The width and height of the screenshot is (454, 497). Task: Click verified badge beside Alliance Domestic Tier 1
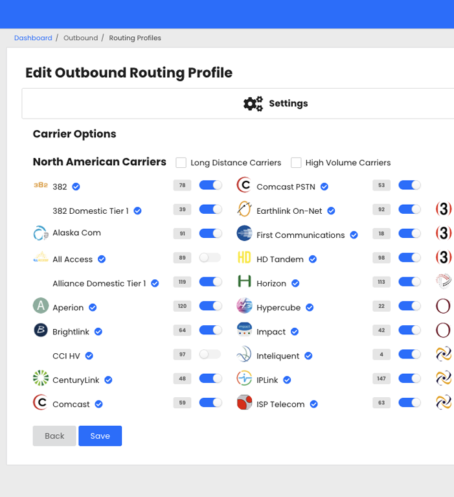pos(155,283)
